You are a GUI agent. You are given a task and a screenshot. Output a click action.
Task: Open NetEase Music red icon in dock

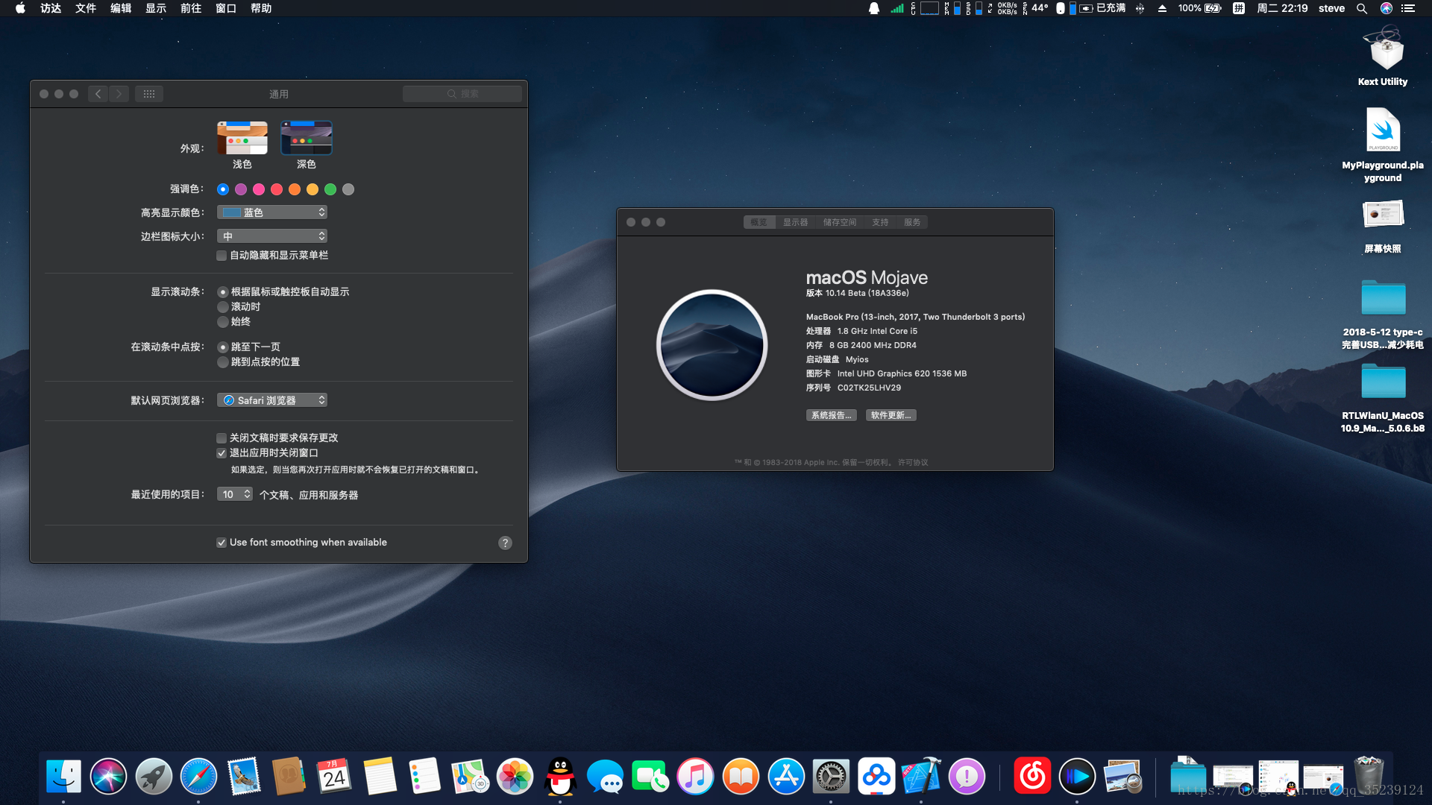[1032, 777]
